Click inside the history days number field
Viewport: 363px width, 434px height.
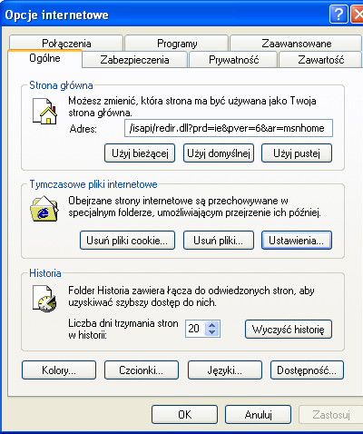click(x=195, y=329)
